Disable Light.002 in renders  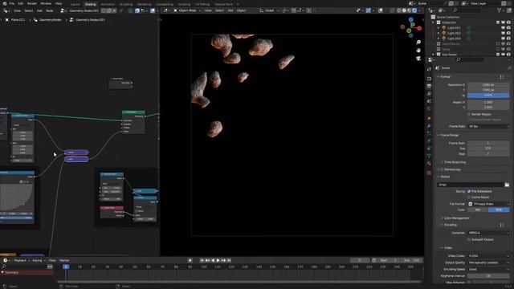(508, 33)
